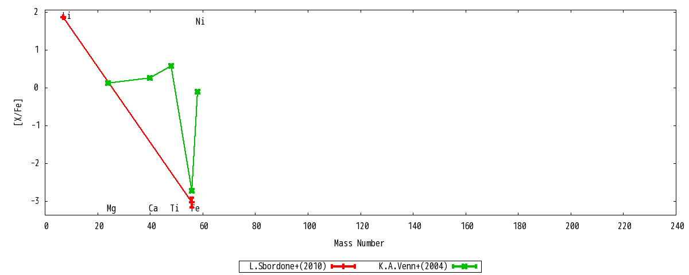Click the green Ca data point marker

[150, 78]
